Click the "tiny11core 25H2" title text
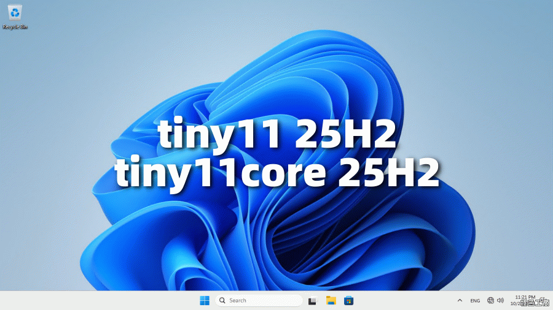This screenshot has width=553, height=310. tap(276, 172)
